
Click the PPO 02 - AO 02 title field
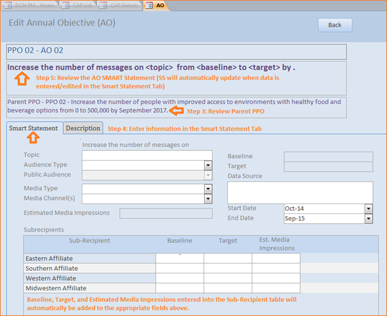pyautogui.click(x=177, y=52)
